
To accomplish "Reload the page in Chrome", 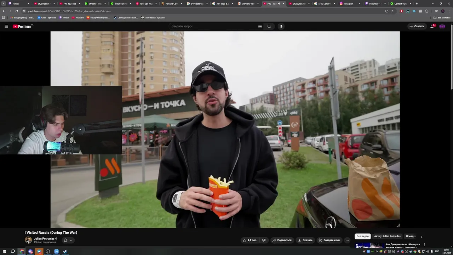I will 16,11.
